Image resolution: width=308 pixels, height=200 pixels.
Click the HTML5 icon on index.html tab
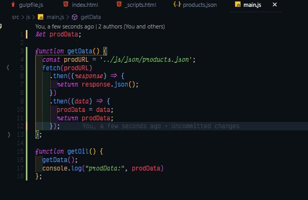click(x=66, y=4)
